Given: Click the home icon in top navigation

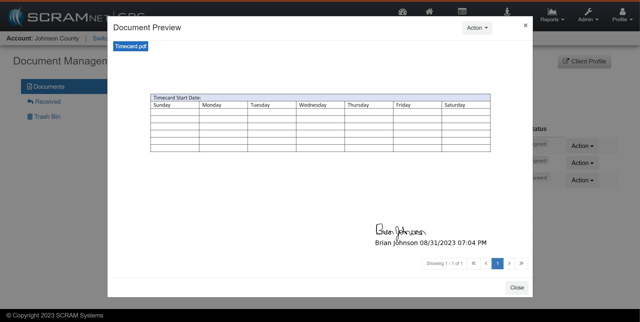Looking at the screenshot, I should [x=429, y=11].
